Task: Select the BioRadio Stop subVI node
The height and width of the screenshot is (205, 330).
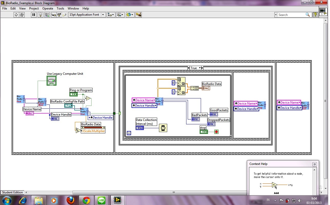Action: (x=262, y=105)
